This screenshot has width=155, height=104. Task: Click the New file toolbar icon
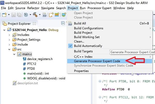click(4, 15)
